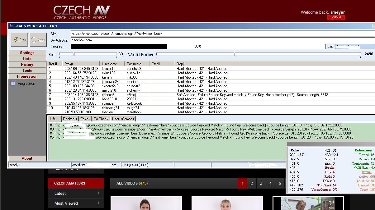Click the '200: 1551' code count
Image resolution: width=375 pixels, height=210 pixels.
coord(297,155)
